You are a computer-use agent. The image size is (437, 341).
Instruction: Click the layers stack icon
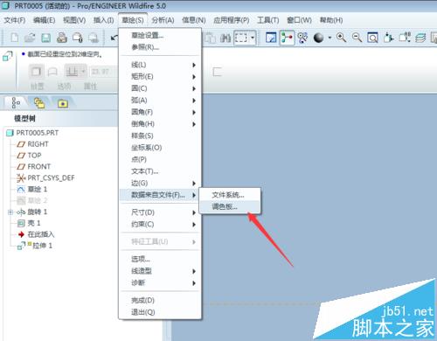tap(420, 38)
